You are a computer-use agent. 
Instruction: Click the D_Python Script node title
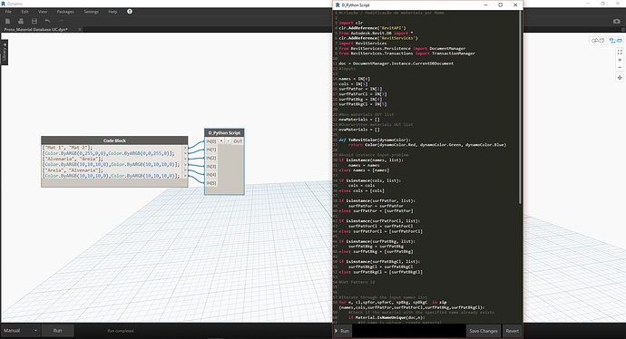(224, 133)
